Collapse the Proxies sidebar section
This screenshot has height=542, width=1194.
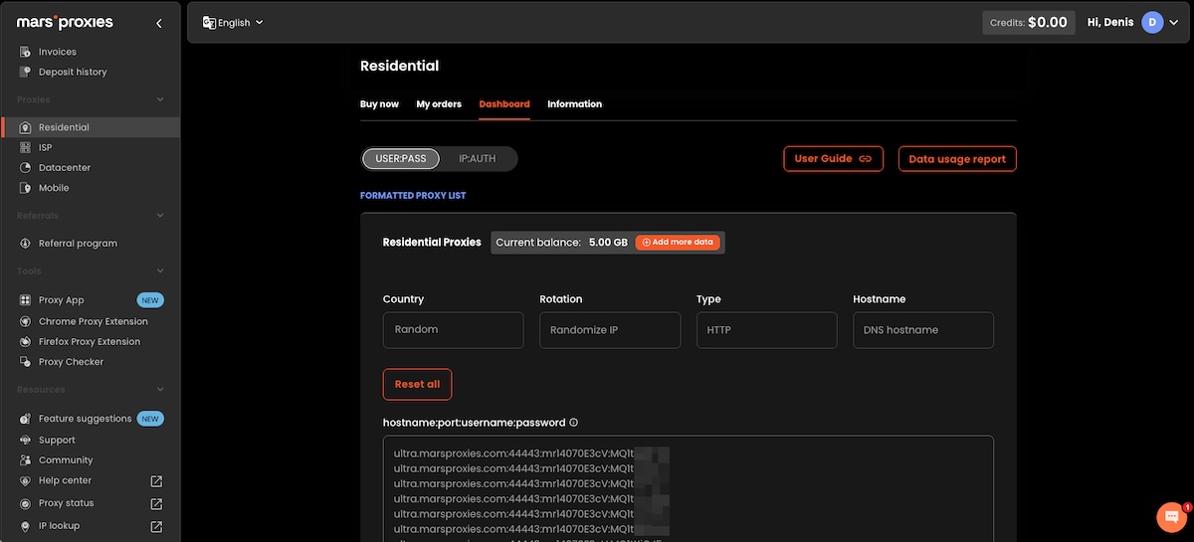tap(160, 99)
